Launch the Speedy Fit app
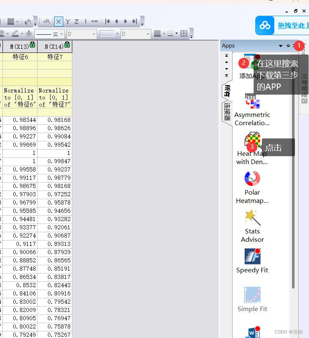Image resolution: width=309 pixels, height=338 pixels. click(252, 261)
